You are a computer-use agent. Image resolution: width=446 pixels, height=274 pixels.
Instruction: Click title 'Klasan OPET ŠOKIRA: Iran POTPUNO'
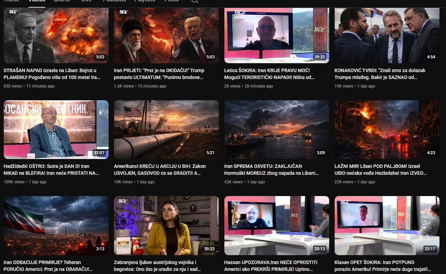tap(383, 266)
